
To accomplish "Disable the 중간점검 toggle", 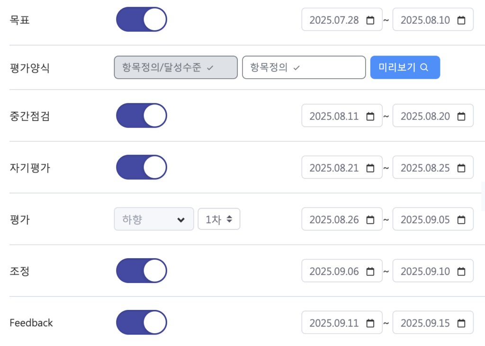I will click(x=142, y=116).
